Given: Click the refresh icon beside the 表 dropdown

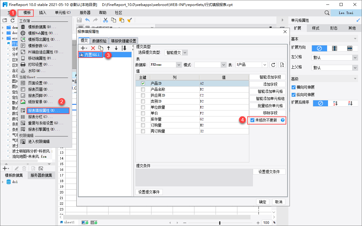Looking at the screenshot, I should pyautogui.click(x=273, y=64).
